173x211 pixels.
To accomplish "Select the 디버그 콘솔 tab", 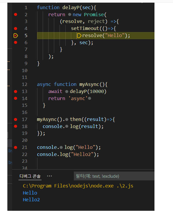I will (30, 176).
